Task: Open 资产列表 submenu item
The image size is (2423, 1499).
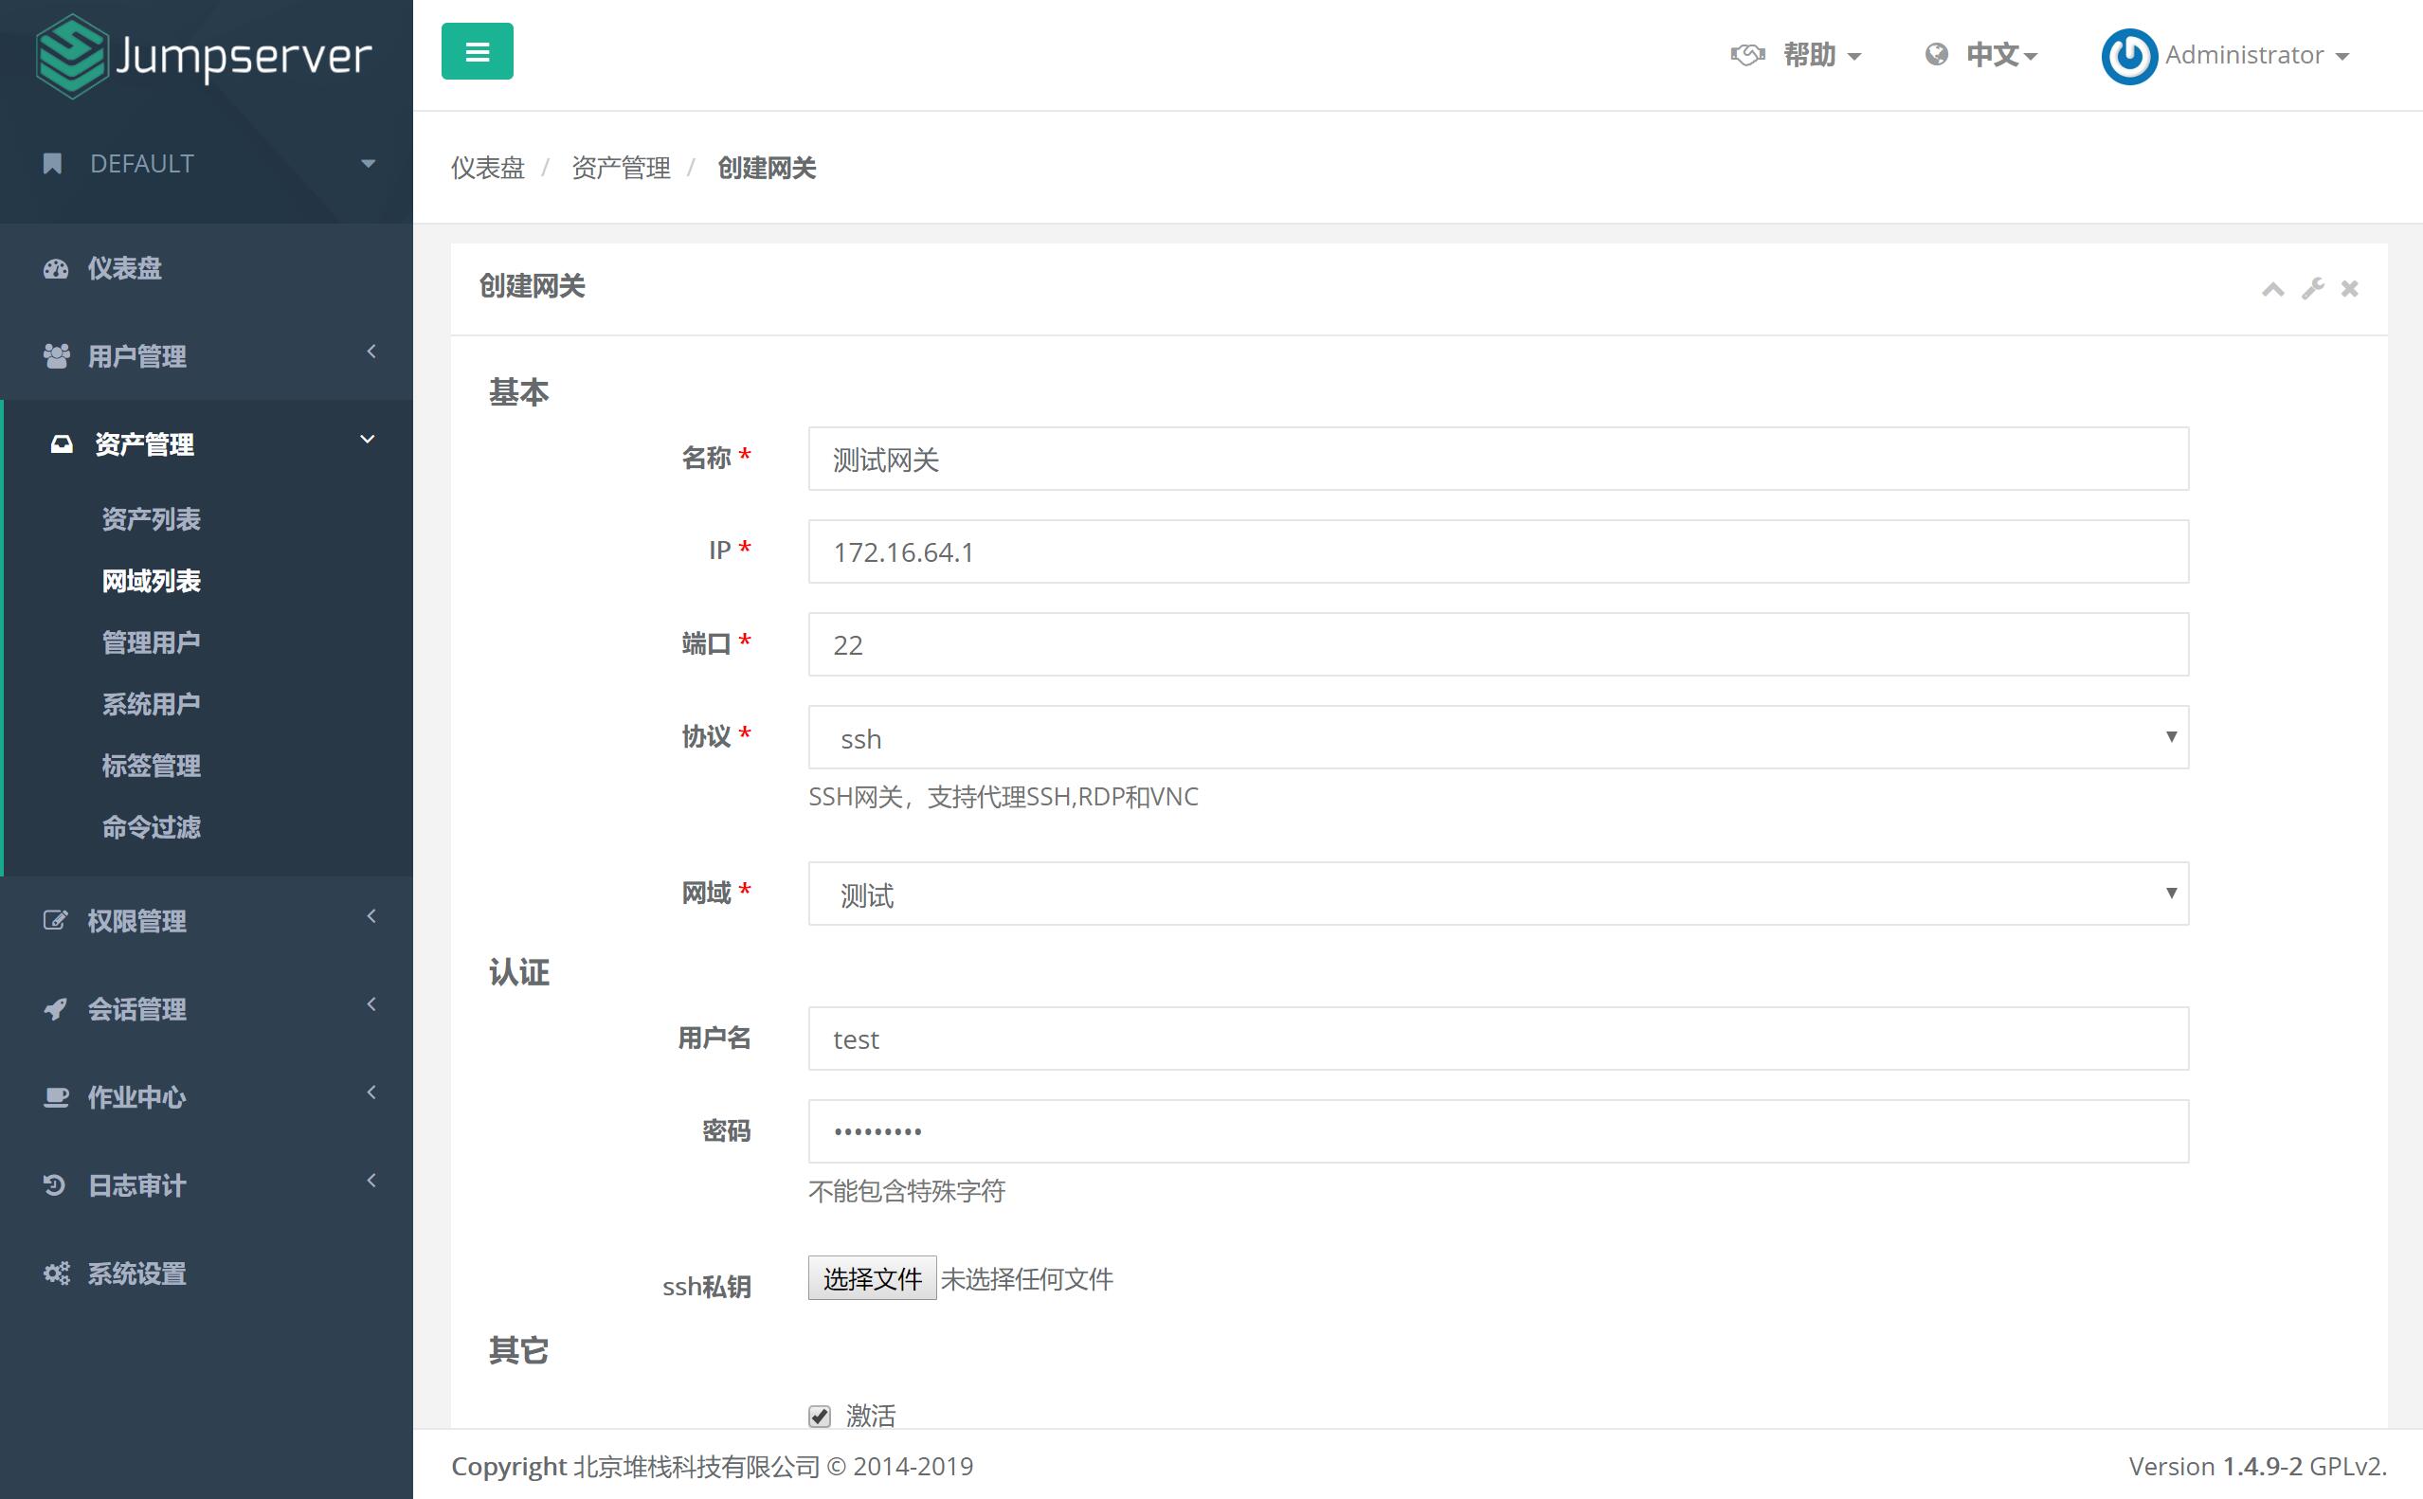Action: [151, 519]
